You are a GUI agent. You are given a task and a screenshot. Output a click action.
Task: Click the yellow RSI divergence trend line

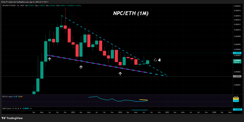[143, 100]
